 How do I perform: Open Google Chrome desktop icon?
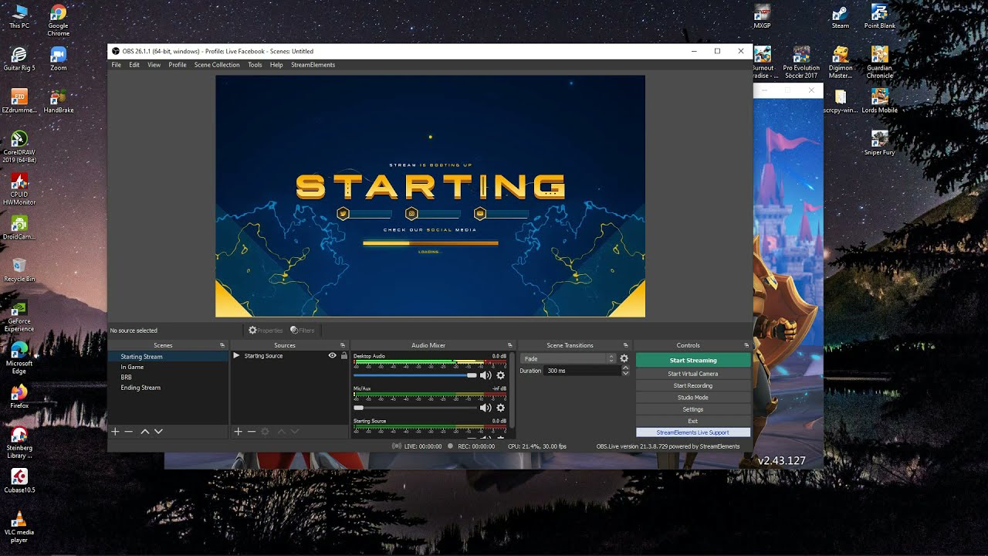[58, 20]
